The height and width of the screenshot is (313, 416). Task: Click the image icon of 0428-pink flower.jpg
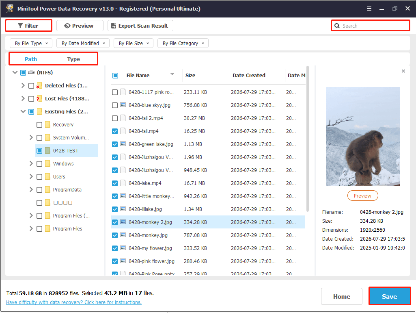click(123, 261)
